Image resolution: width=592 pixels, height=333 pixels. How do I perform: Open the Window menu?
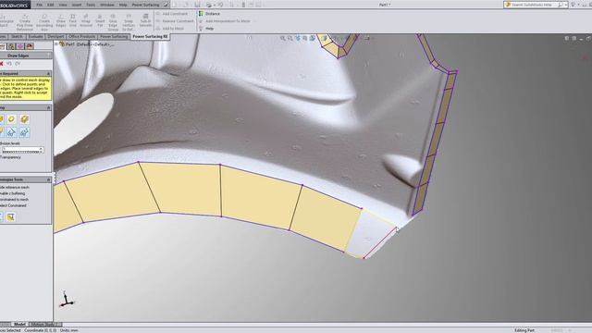107,5
